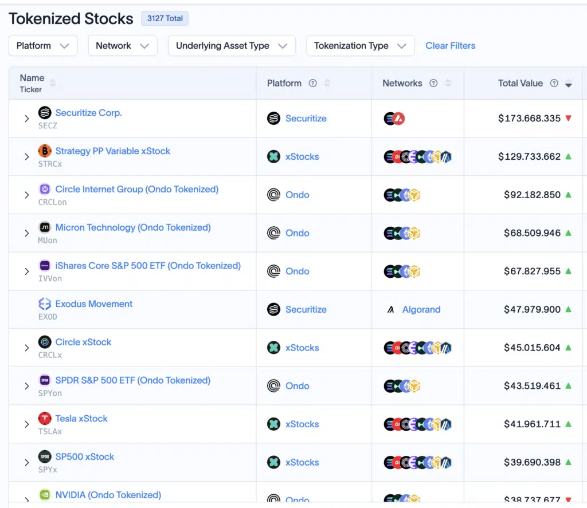
Task: Open Securitize platform link in EXOD row
Action: [x=306, y=309]
